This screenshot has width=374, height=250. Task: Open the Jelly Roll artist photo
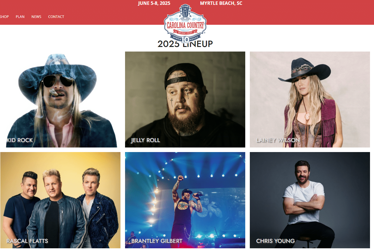coord(185,99)
